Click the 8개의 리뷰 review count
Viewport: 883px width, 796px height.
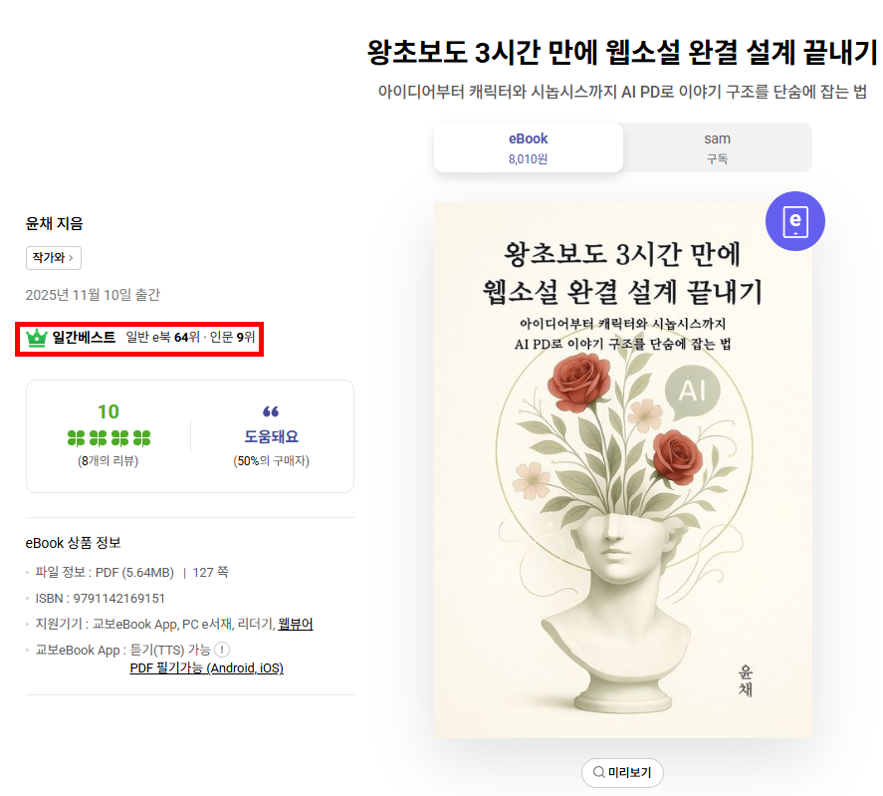(x=108, y=461)
